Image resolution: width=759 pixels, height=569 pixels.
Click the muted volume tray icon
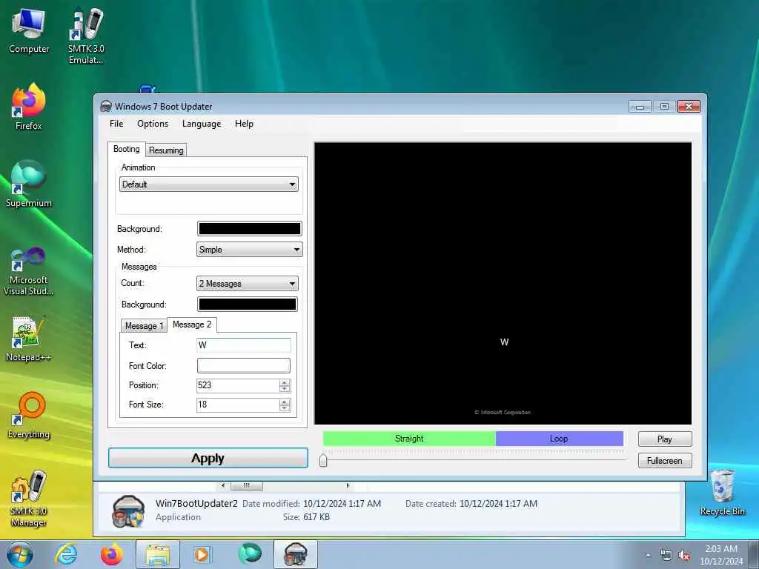tap(684, 556)
